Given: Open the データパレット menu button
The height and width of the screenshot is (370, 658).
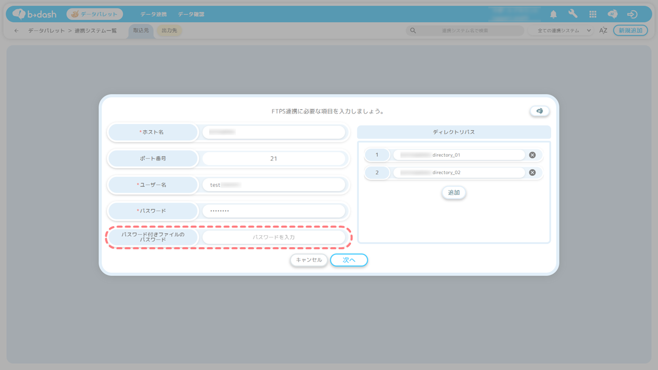Looking at the screenshot, I should [95, 14].
